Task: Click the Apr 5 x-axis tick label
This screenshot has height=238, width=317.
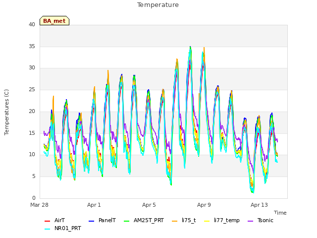Action: coord(149,205)
